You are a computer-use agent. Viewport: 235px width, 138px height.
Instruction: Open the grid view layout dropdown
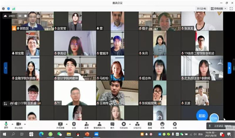point(218,9)
